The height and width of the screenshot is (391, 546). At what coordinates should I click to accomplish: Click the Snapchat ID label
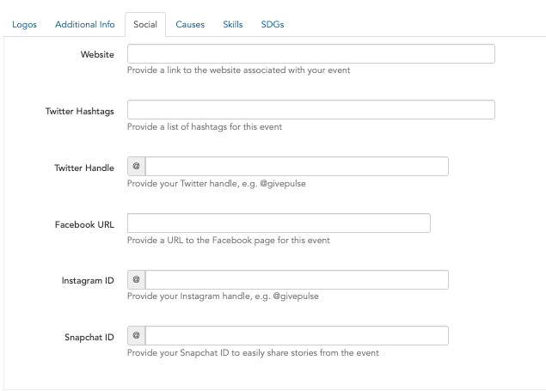coord(89,338)
